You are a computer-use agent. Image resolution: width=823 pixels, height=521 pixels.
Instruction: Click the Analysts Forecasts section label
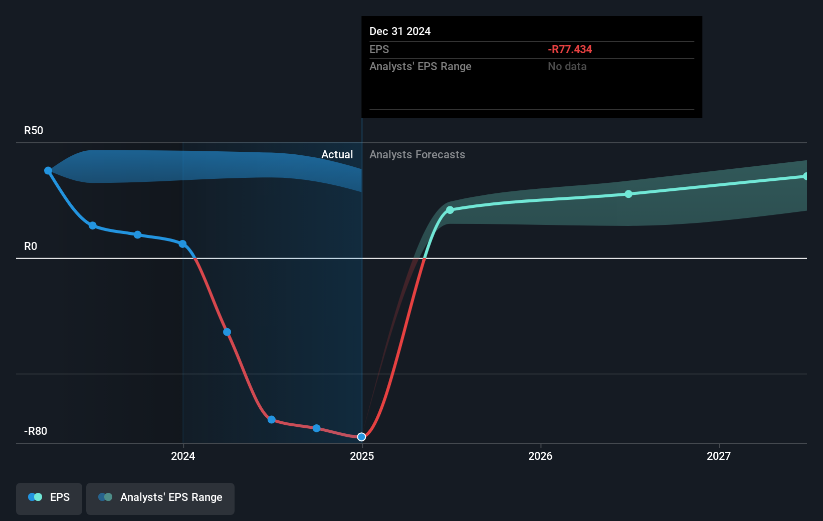[417, 155]
